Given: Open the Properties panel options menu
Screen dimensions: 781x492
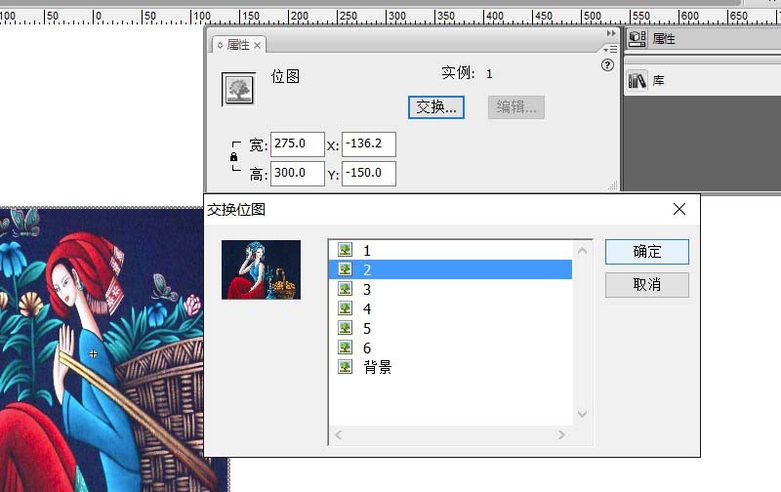Looking at the screenshot, I should click(611, 50).
